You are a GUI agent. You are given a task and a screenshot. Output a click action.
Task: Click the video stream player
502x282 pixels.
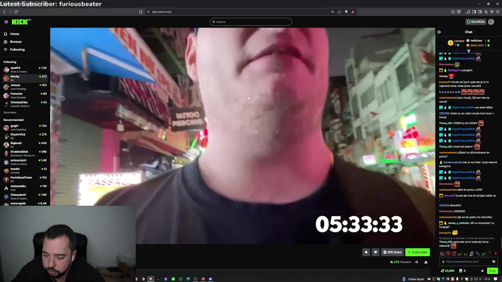(243, 136)
